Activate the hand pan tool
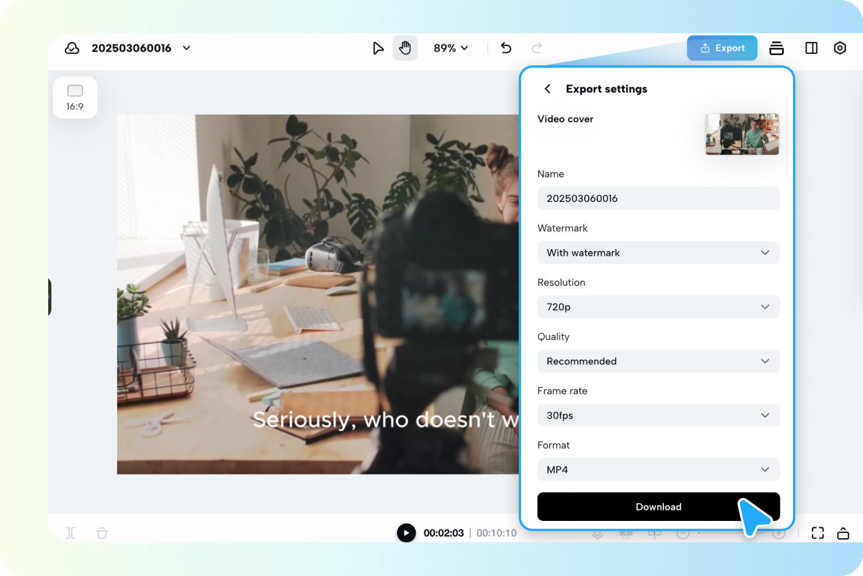The width and height of the screenshot is (863, 576). pos(406,48)
